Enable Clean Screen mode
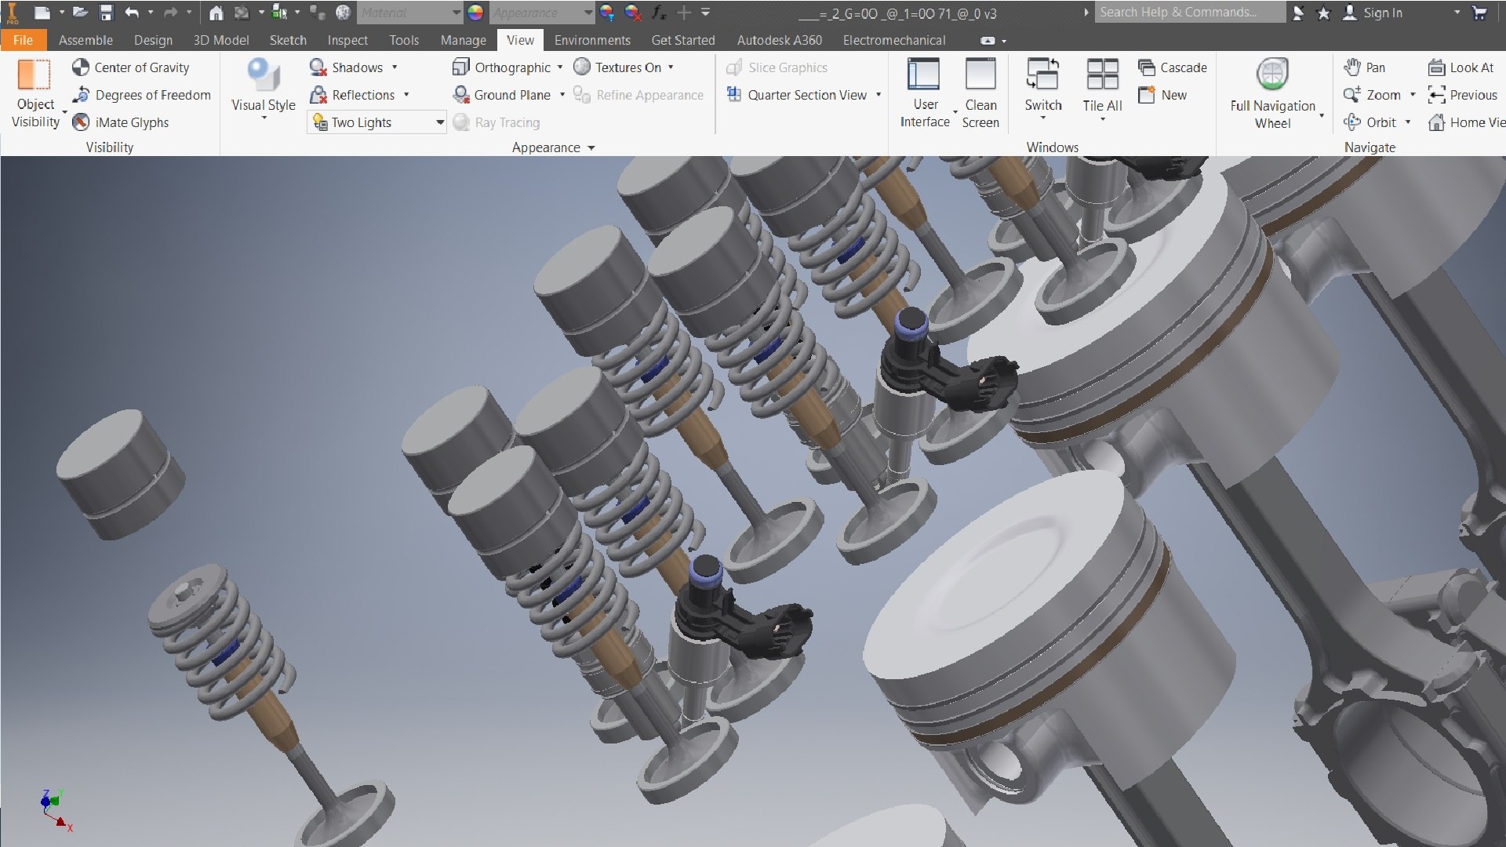Viewport: 1506px width, 847px height. (980, 93)
